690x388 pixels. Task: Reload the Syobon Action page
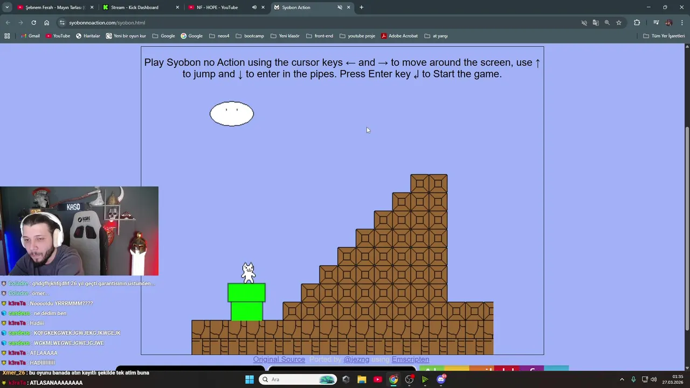point(33,23)
